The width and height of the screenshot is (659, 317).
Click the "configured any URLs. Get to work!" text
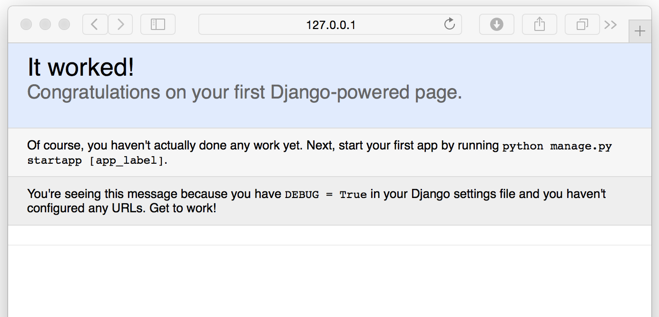[122, 208]
